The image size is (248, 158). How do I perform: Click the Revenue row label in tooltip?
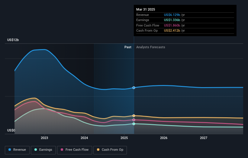point(143,15)
